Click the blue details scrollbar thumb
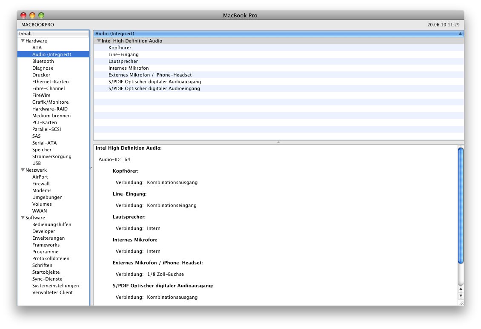 [x=461, y=205]
